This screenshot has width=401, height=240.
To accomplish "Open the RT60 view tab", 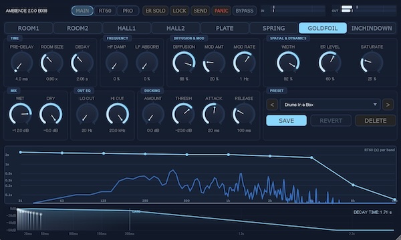I will click(x=105, y=11).
